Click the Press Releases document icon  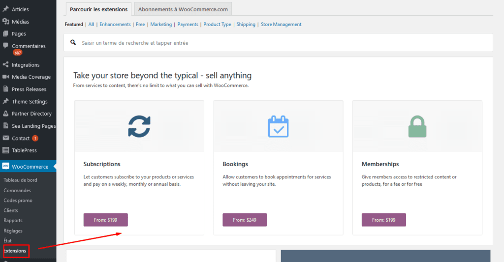(5, 89)
